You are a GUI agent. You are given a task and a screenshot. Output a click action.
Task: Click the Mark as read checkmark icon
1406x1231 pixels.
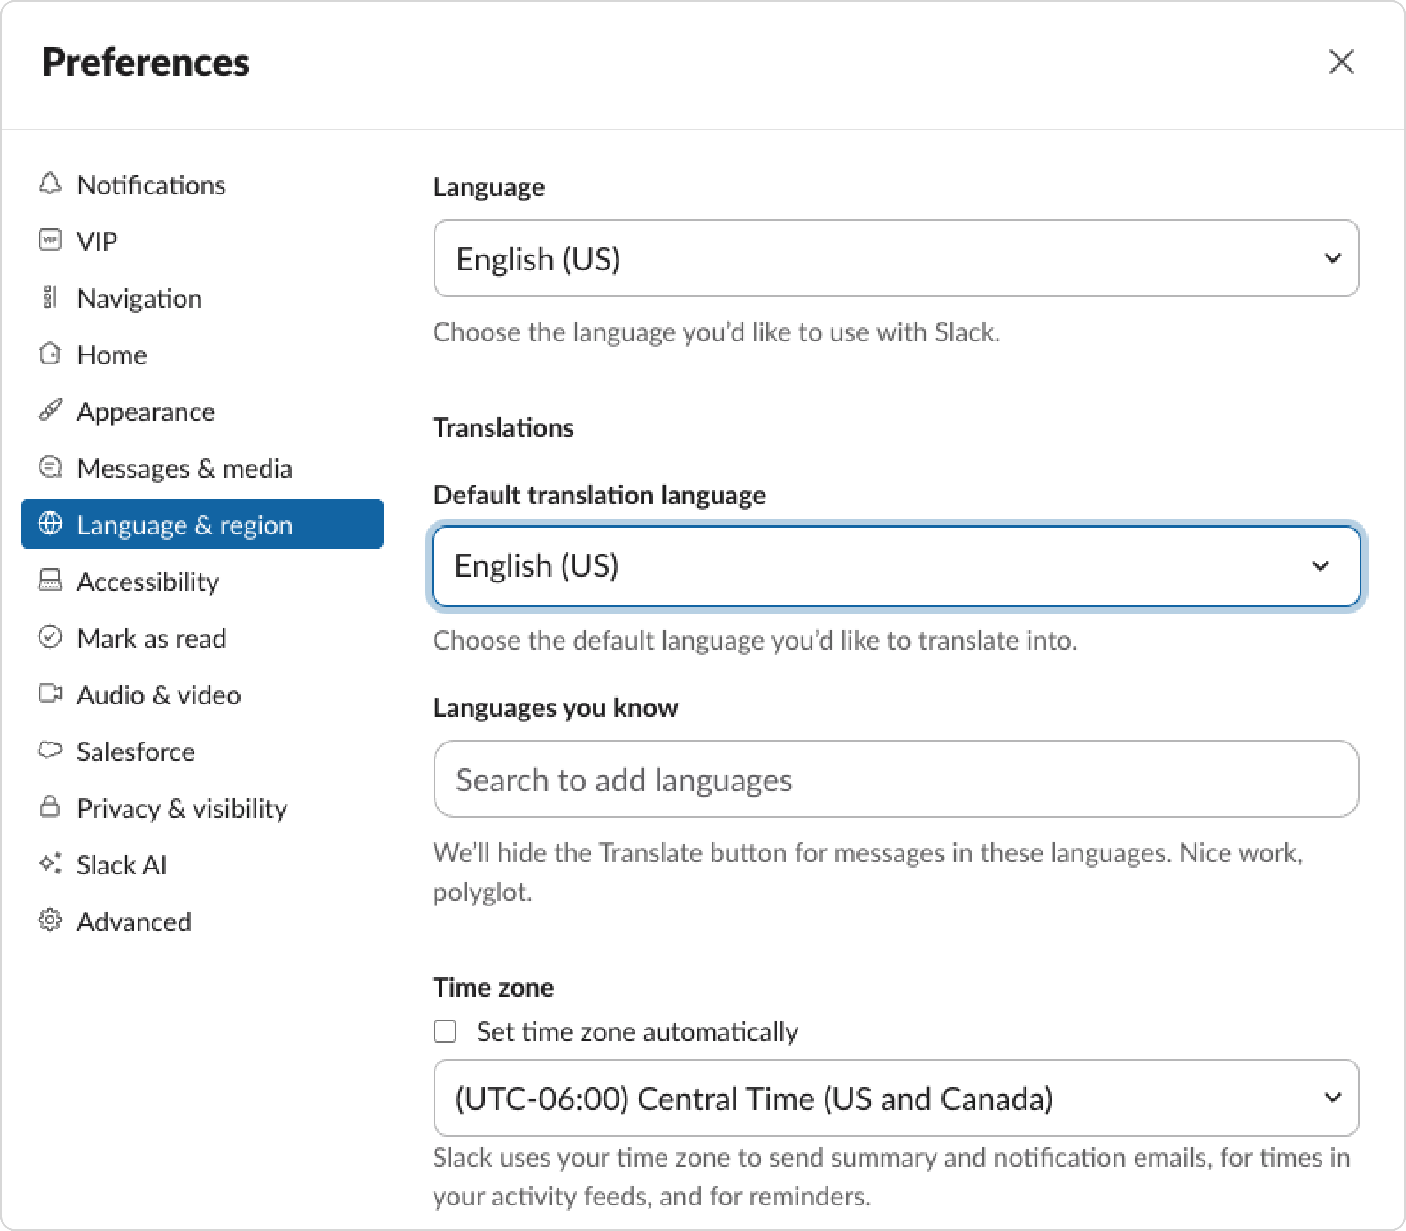tap(49, 638)
